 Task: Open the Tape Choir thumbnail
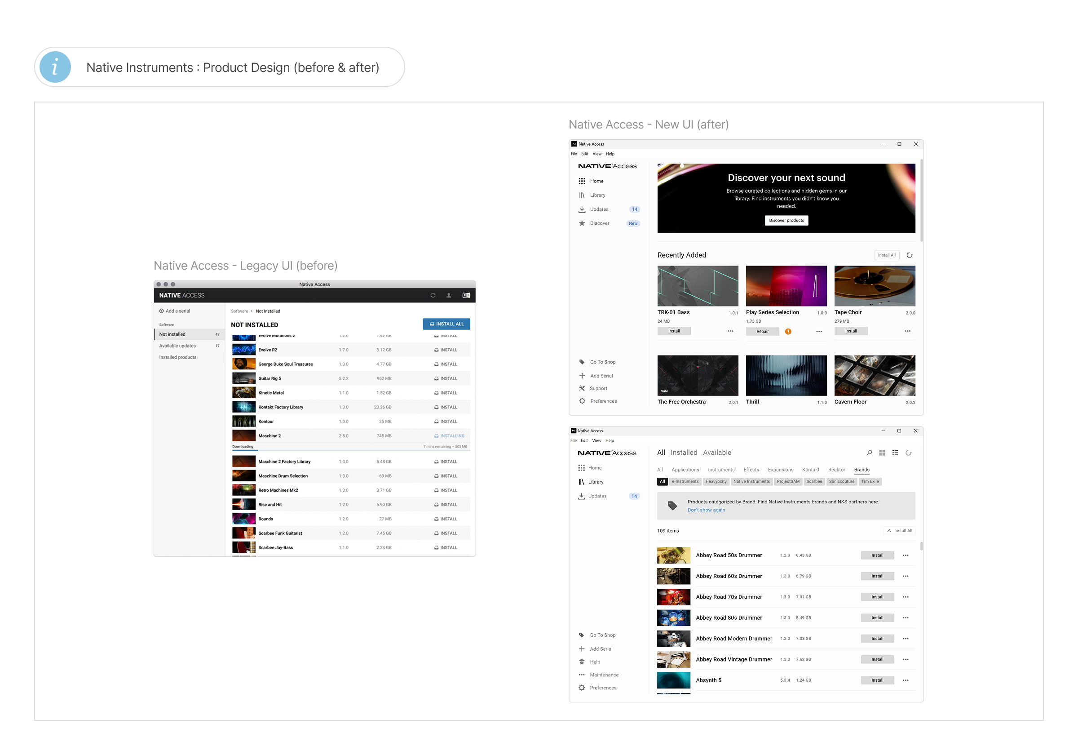click(x=875, y=286)
